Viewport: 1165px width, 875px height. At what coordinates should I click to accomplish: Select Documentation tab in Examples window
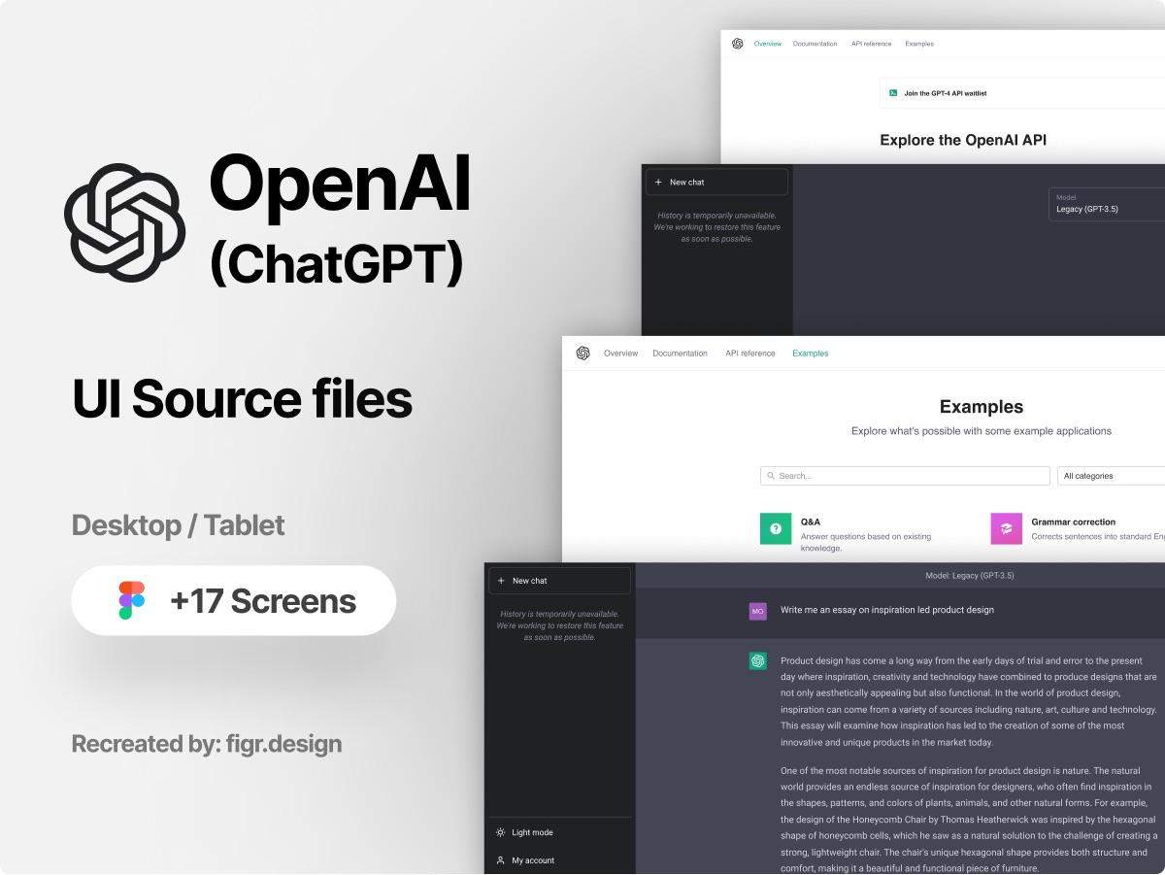click(680, 353)
